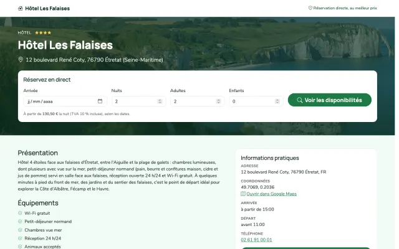Click the check icon next to Réception 24 h/24
The height and width of the screenshot is (249, 399).
20,238
